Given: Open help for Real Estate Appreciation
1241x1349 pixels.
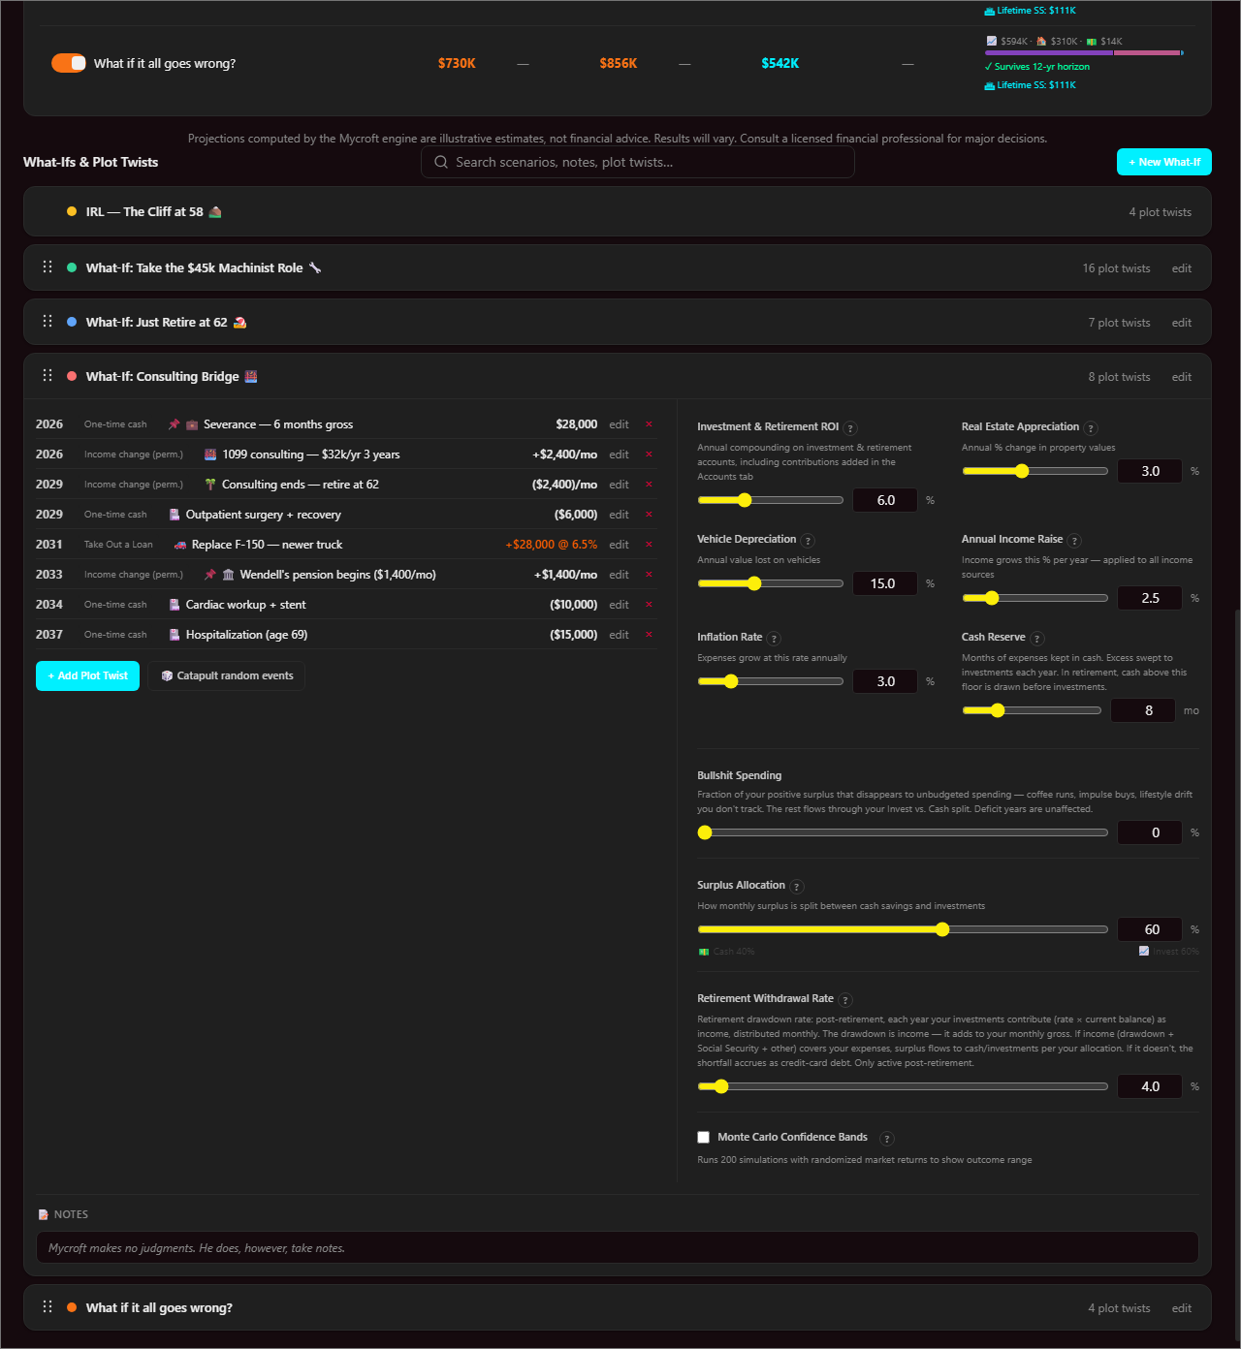Looking at the screenshot, I should click(x=1091, y=428).
